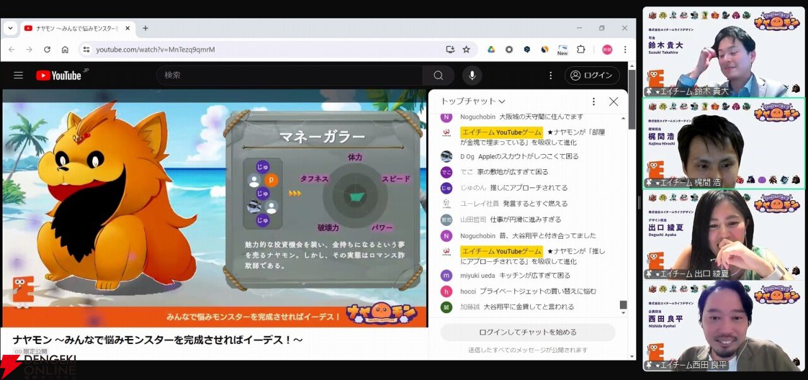The height and width of the screenshot is (380, 808).
Task: Open YouTube settings three-dot menu
Action: (x=550, y=75)
